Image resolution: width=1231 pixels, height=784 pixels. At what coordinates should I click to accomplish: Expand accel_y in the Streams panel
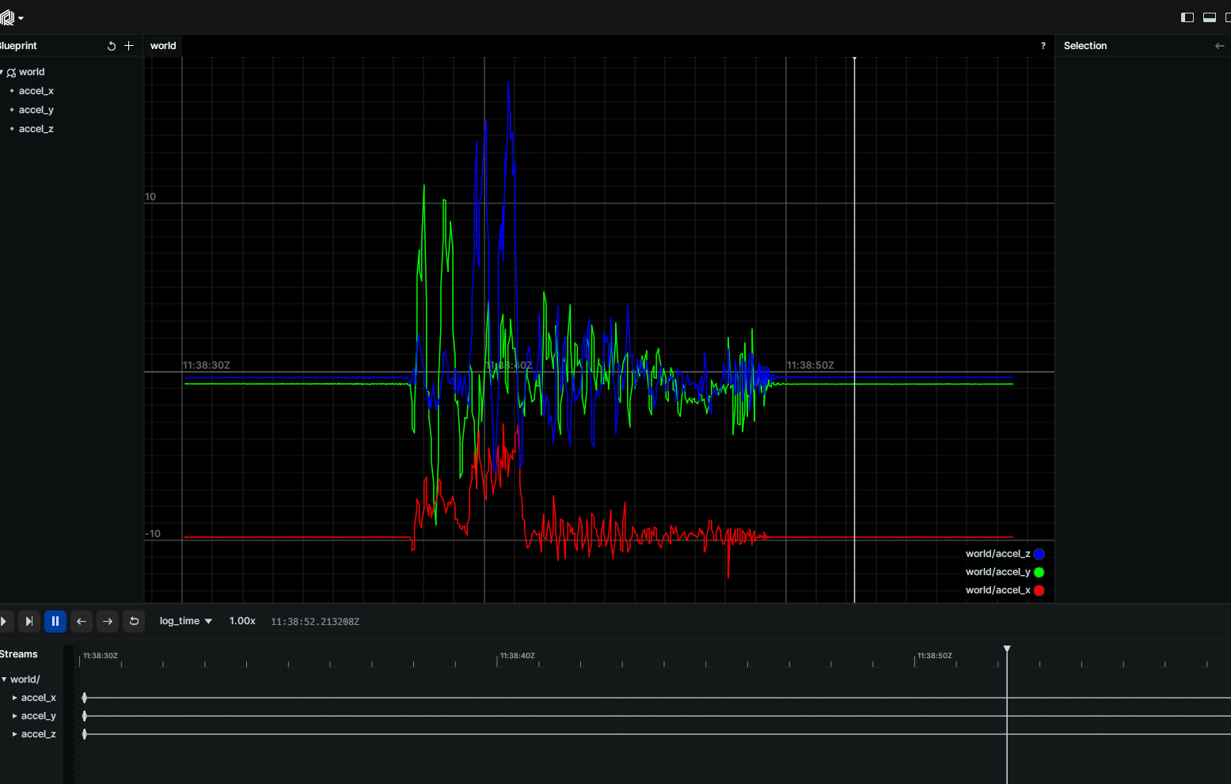click(x=14, y=716)
